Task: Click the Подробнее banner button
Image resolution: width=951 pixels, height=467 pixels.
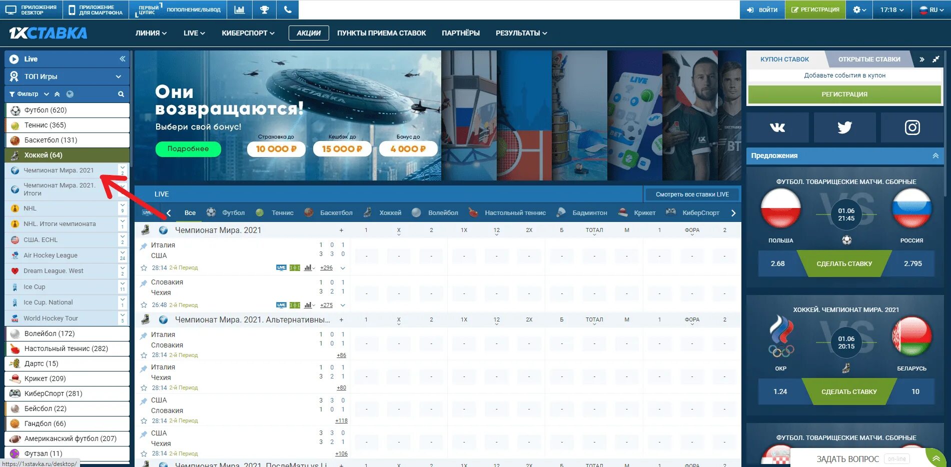Action: click(x=188, y=148)
